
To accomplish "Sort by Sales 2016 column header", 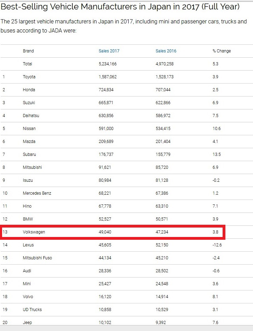I will (x=166, y=51).
